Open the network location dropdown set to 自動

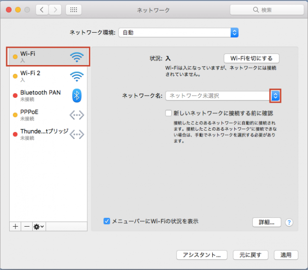(179, 33)
